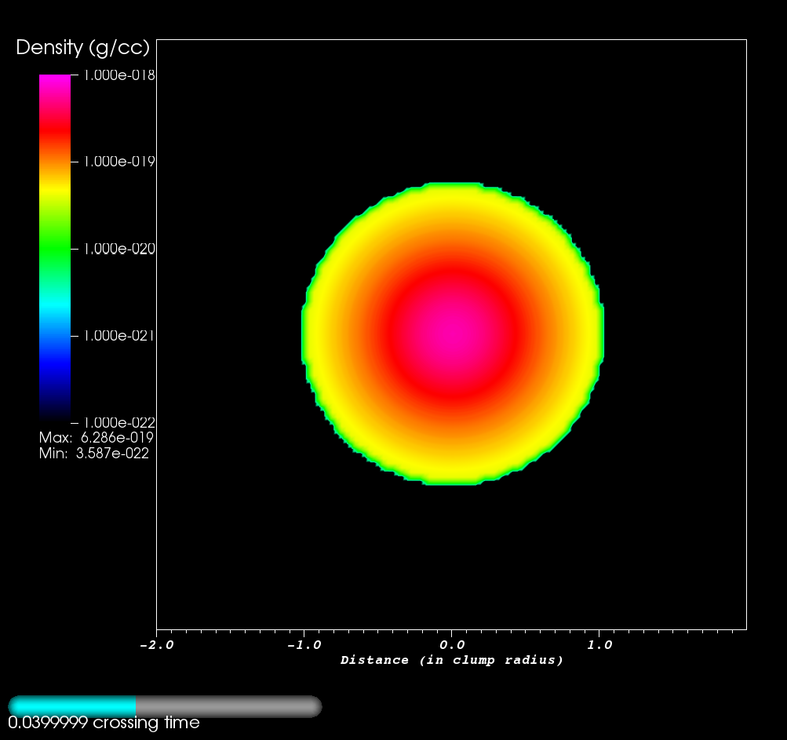Viewport: 787px width, 740px height.
Task: Click the 1.0 axis tick label
Action: click(x=599, y=645)
